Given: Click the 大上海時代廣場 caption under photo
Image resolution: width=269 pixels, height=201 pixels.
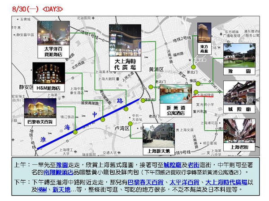Looking at the screenshot, I should [125, 64].
